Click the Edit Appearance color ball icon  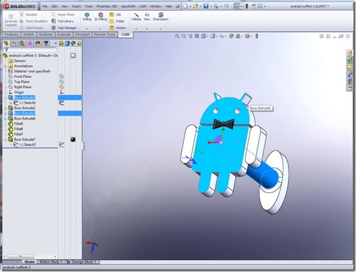231,36
